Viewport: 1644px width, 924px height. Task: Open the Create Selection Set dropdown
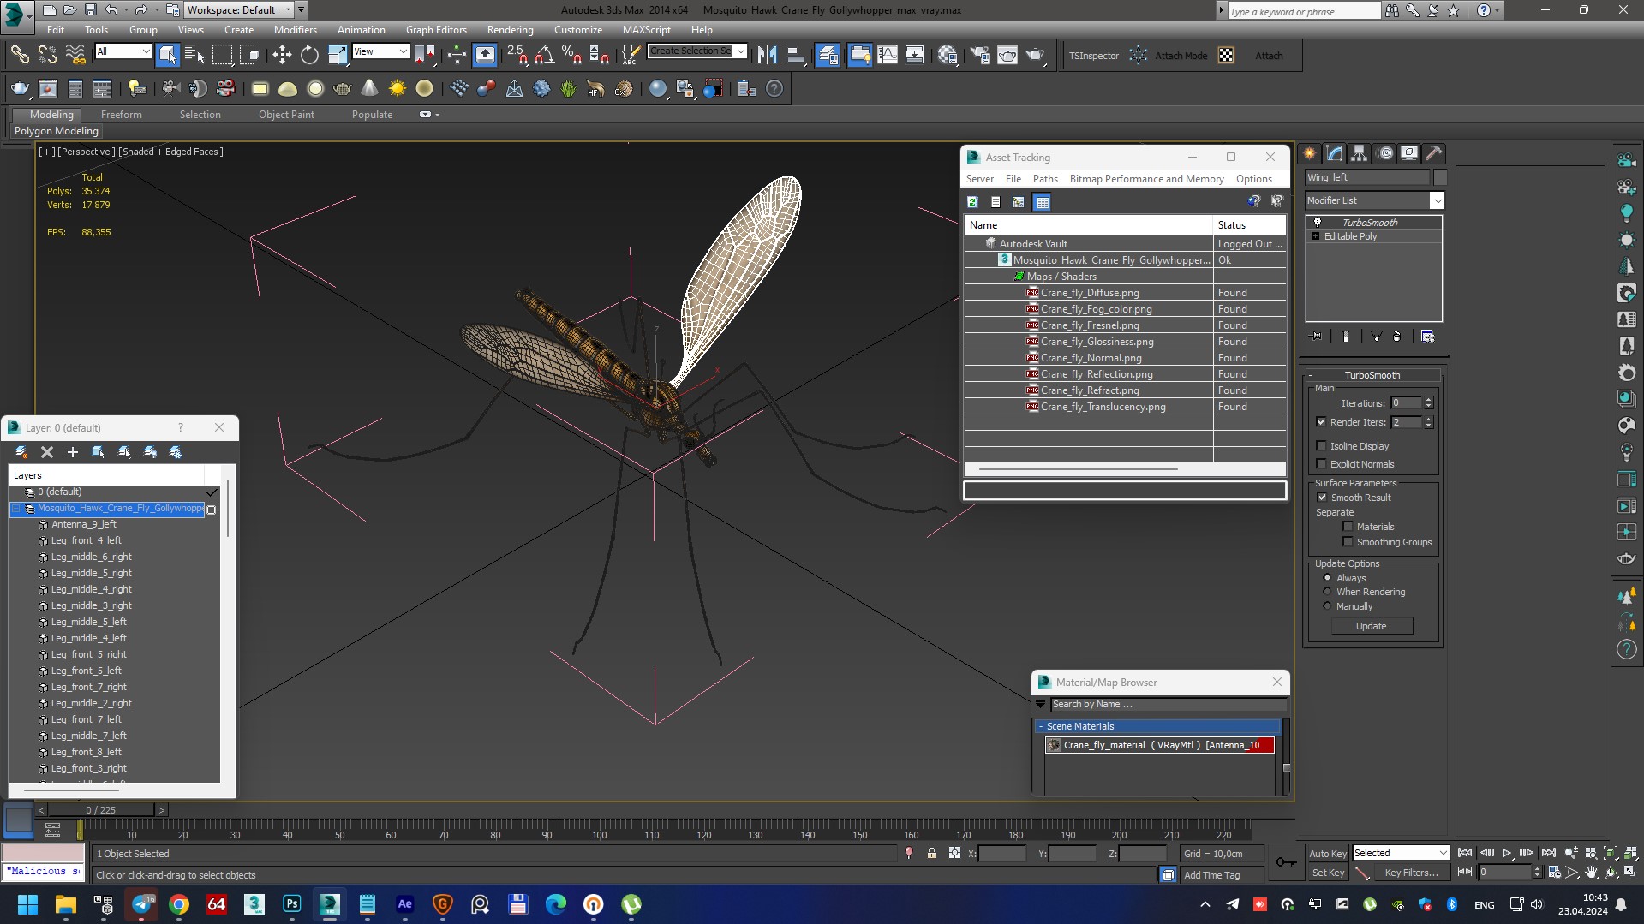click(x=741, y=51)
